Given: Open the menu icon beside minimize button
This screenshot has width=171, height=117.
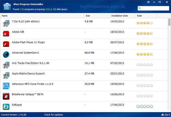Looking at the screenshot, I should (x=148, y=2).
